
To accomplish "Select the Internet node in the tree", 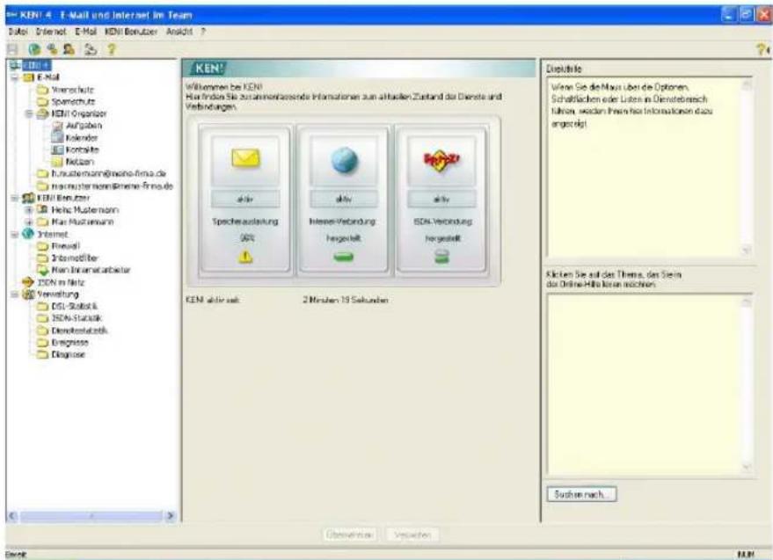I will (53, 234).
